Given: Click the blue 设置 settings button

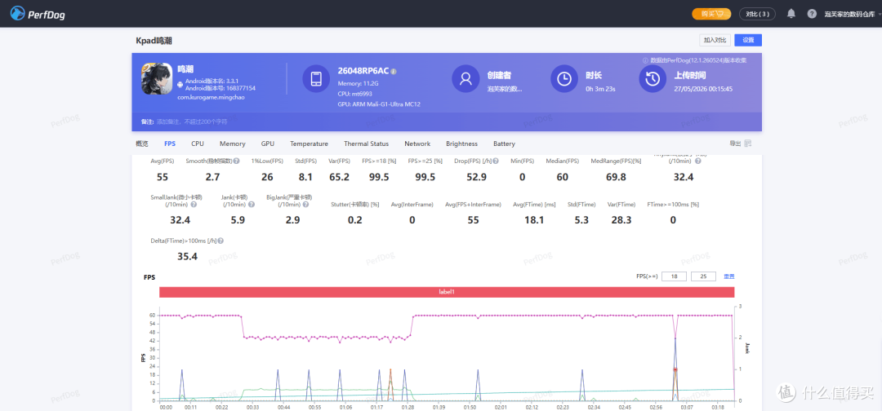Looking at the screenshot, I should [x=748, y=40].
